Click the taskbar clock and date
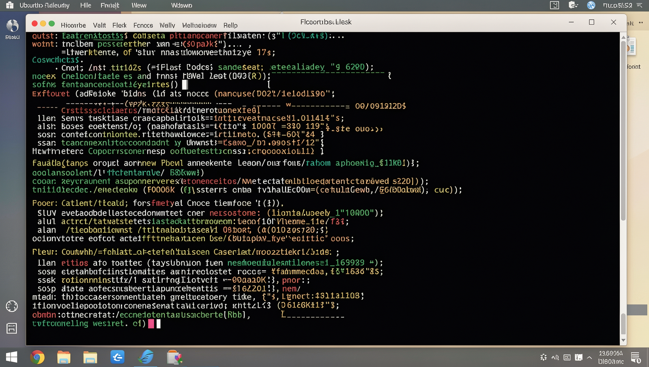 click(x=611, y=357)
